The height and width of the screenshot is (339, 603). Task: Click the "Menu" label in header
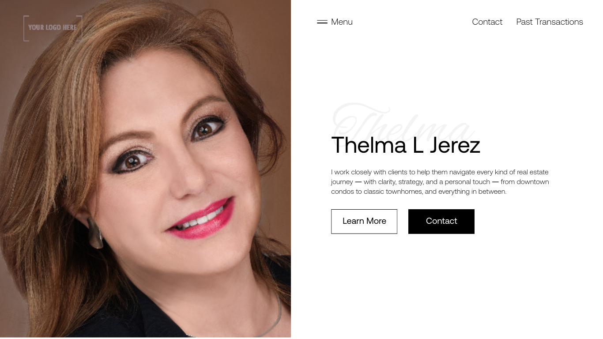pos(342,22)
